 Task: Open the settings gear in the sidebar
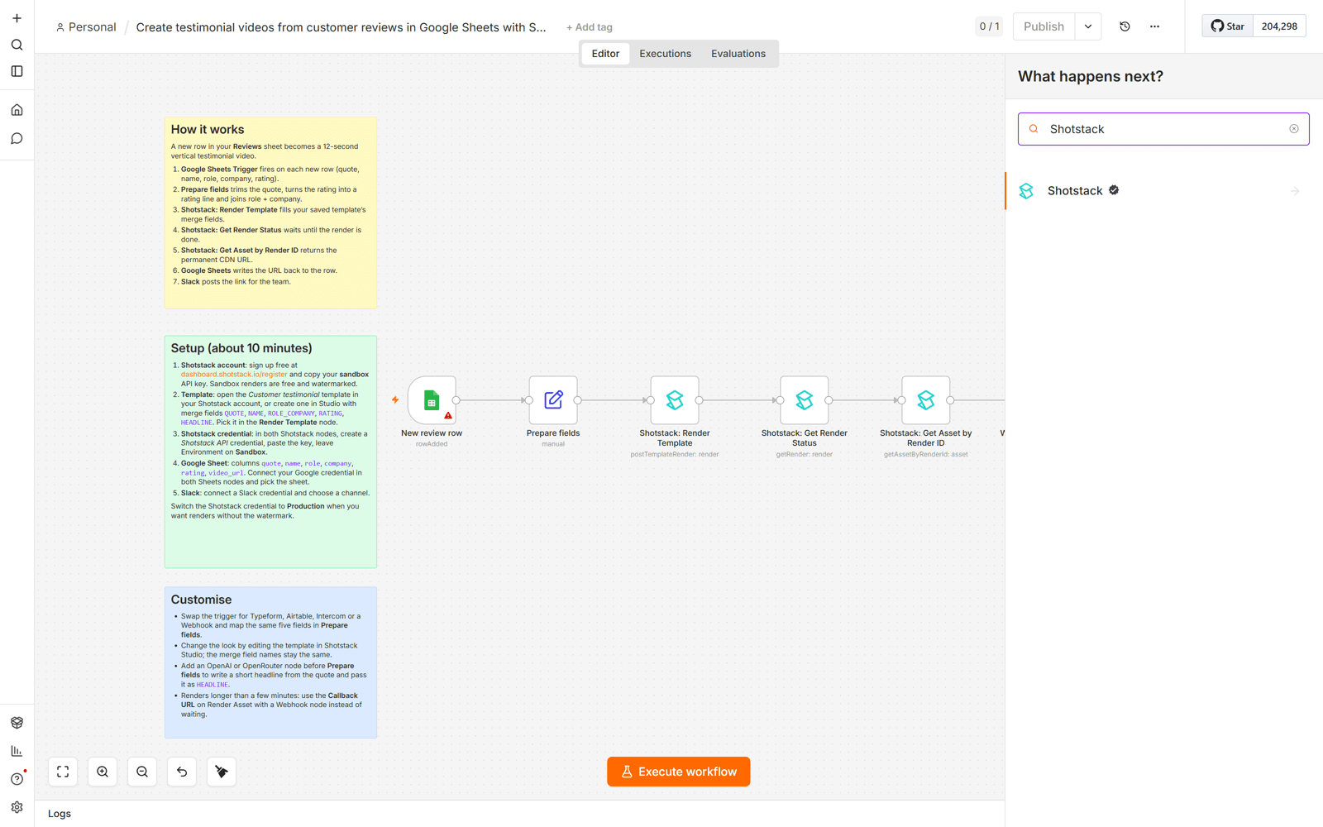(x=17, y=807)
